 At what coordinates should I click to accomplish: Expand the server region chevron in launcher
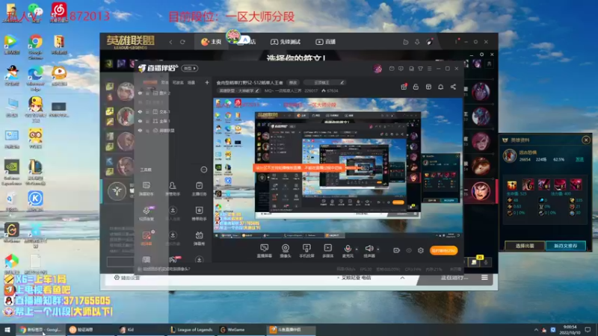tap(402, 278)
